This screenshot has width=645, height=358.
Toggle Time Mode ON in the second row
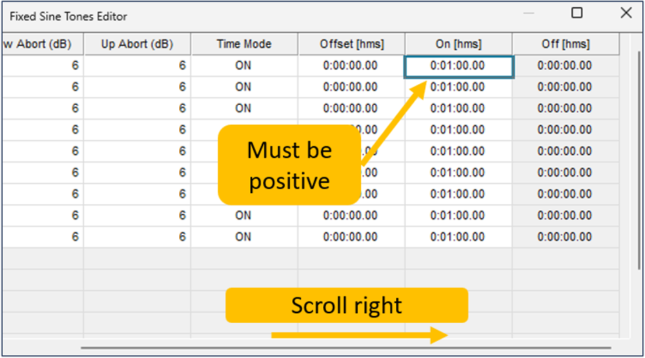(244, 88)
